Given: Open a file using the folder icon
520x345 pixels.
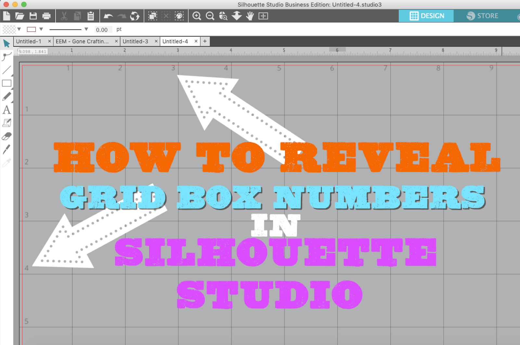Looking at the screenshot, I should tap(19, 16).
